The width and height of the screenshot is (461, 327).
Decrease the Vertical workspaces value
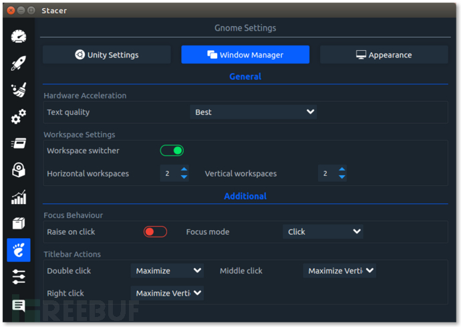pyautogui.click(x=341, y=177)
